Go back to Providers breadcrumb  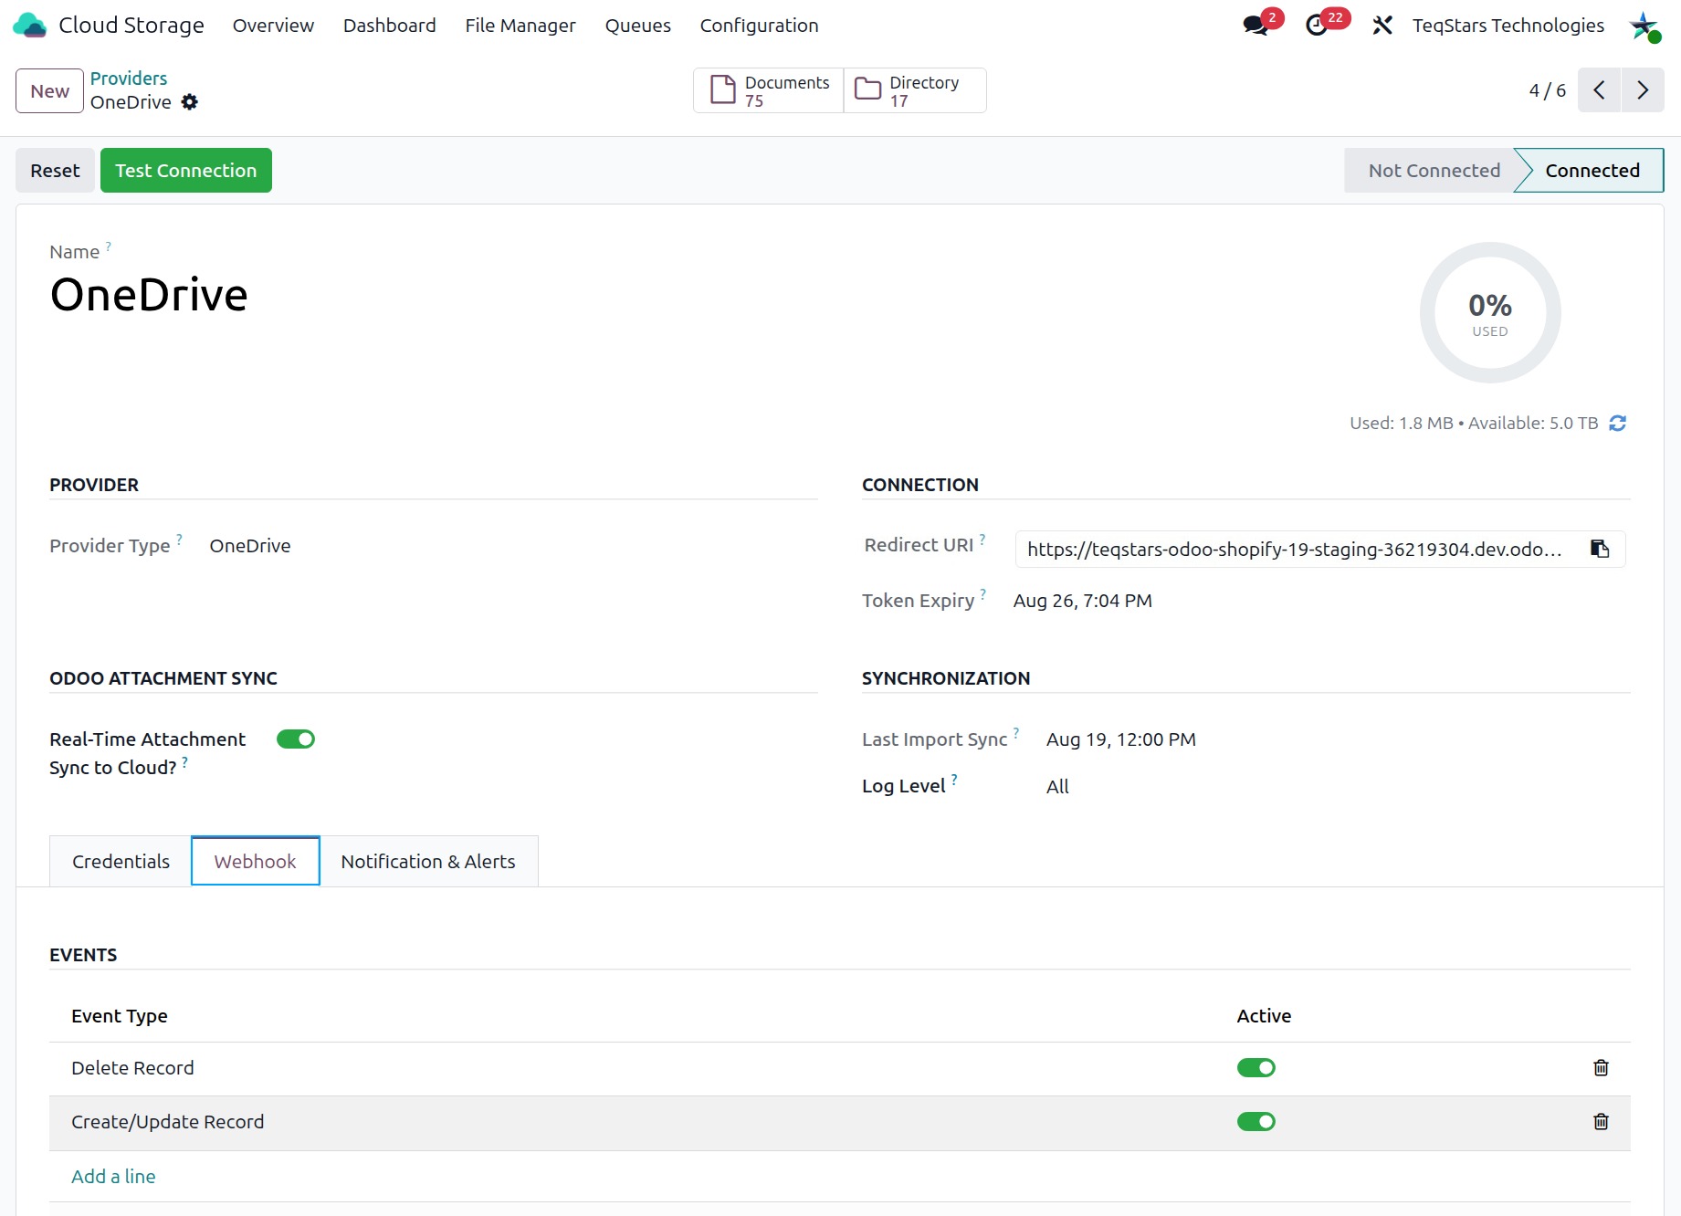click(129, 79)
